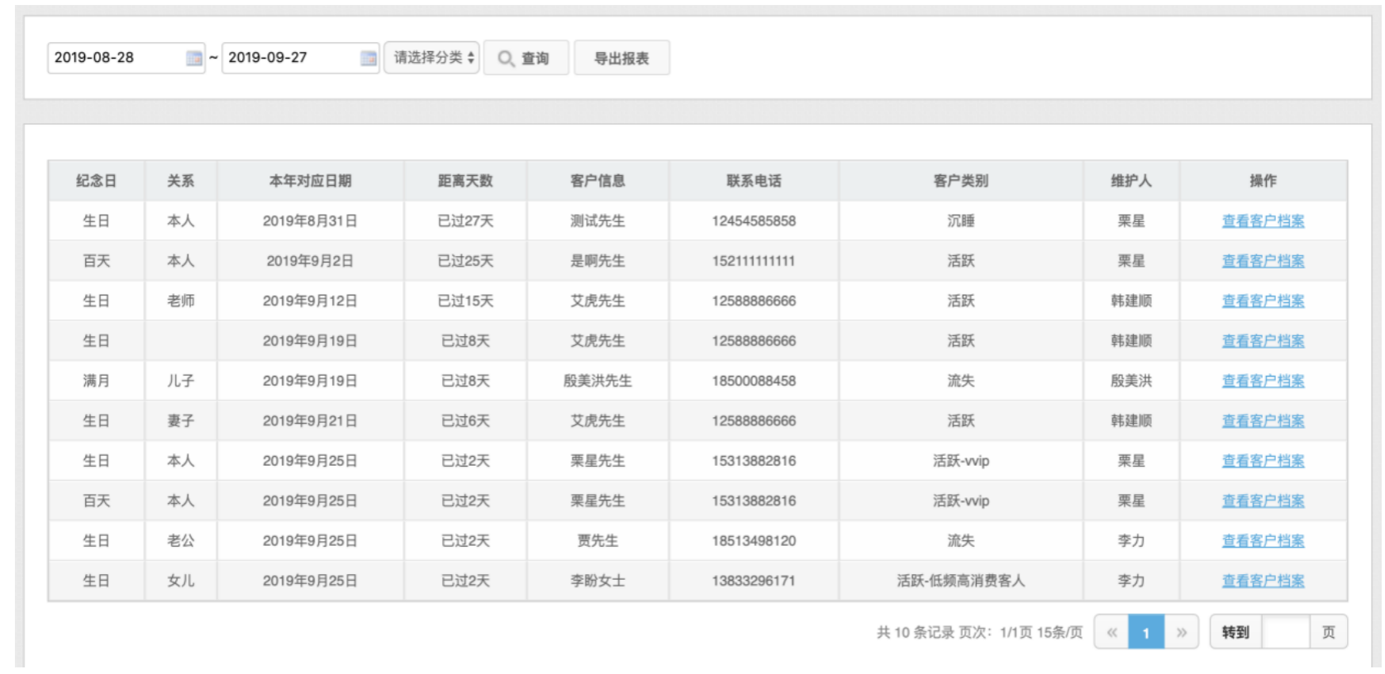This screenshot has height=674, width=1385.
Task: Click the previous page double-arrow icon
Action: click(1111, 633)
